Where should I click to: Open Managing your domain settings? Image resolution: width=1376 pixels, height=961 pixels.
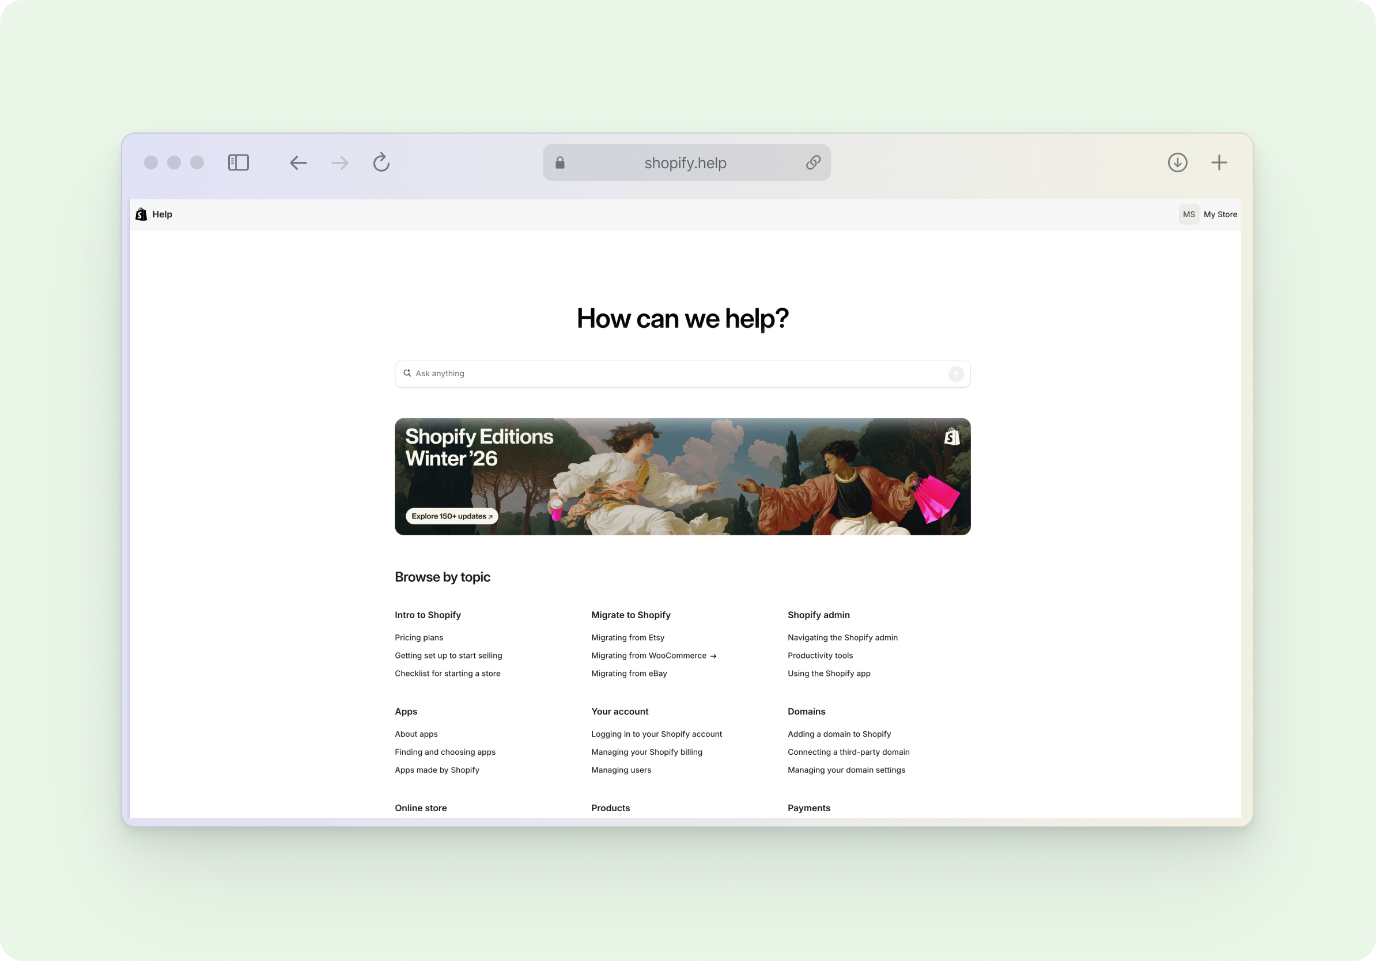pyautogui.click(x=847, y=770)
